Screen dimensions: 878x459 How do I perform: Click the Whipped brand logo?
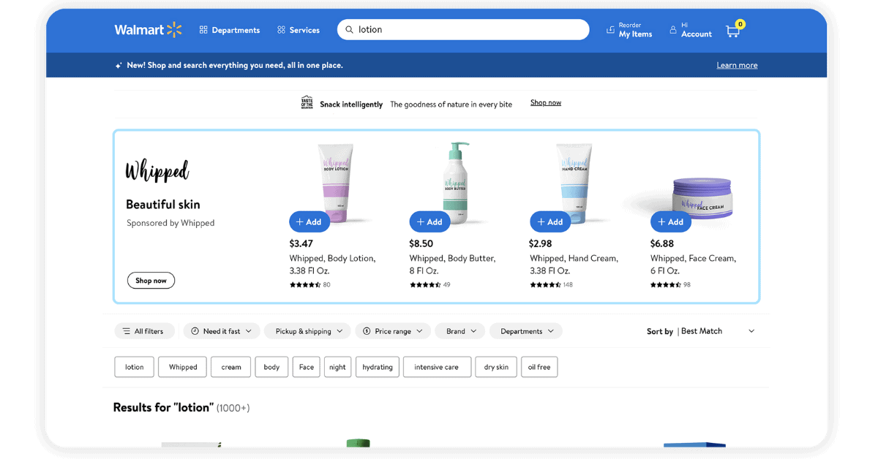(157, 170)
